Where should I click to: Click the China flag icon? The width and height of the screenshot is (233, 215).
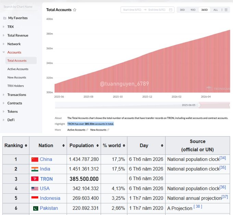point(35,159)
